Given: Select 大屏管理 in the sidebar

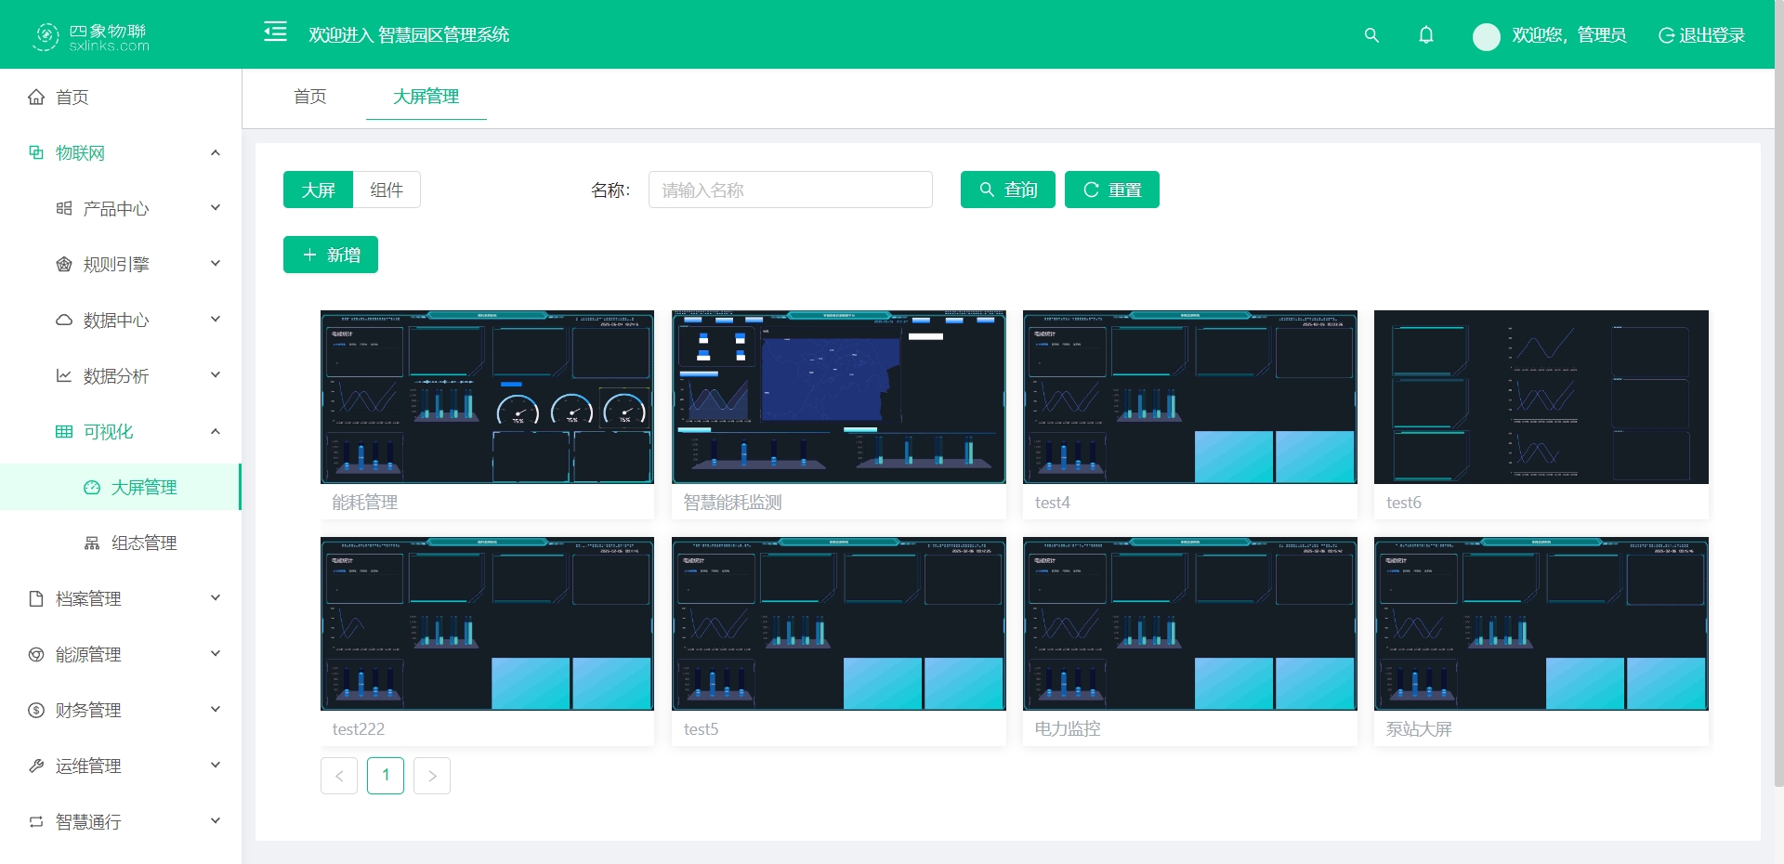Looking at the screenshot, I should pos(143,488).
